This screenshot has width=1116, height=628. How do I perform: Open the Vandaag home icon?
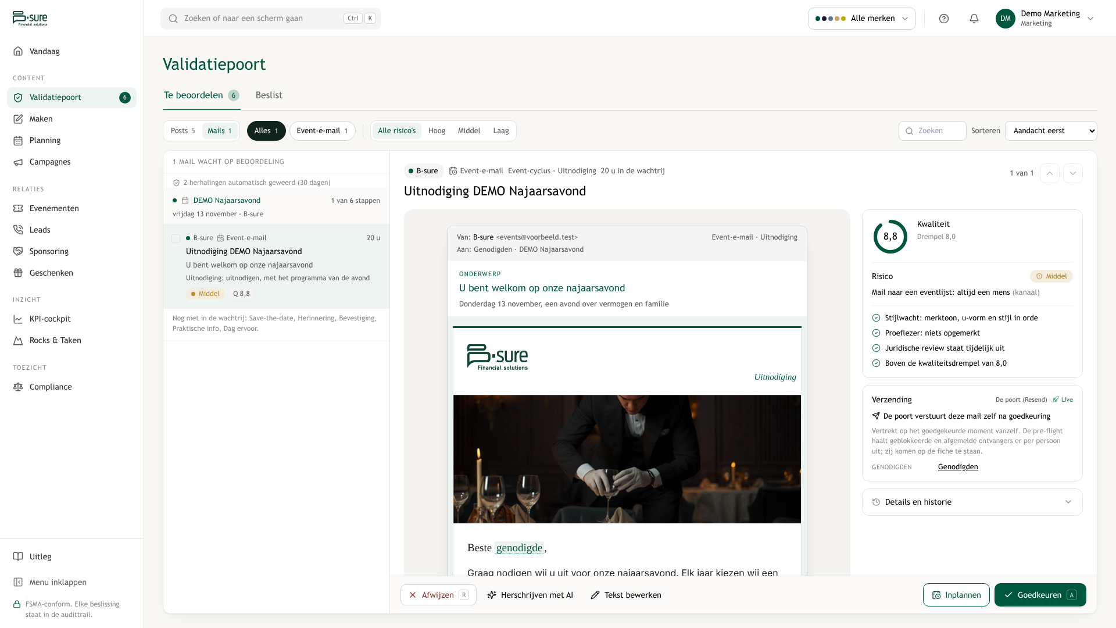[18, 51]
